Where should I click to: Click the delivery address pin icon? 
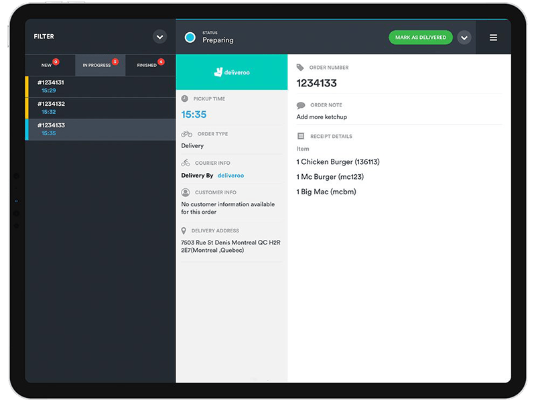[x=184, y=230]
